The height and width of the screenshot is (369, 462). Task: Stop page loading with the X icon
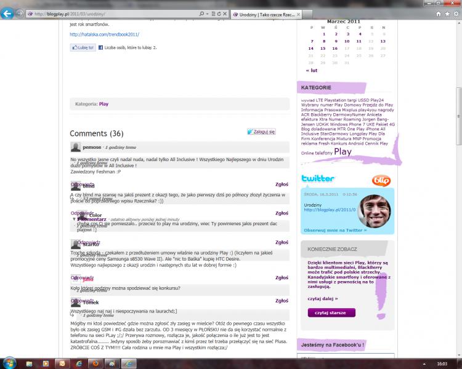tap(225, 14)
